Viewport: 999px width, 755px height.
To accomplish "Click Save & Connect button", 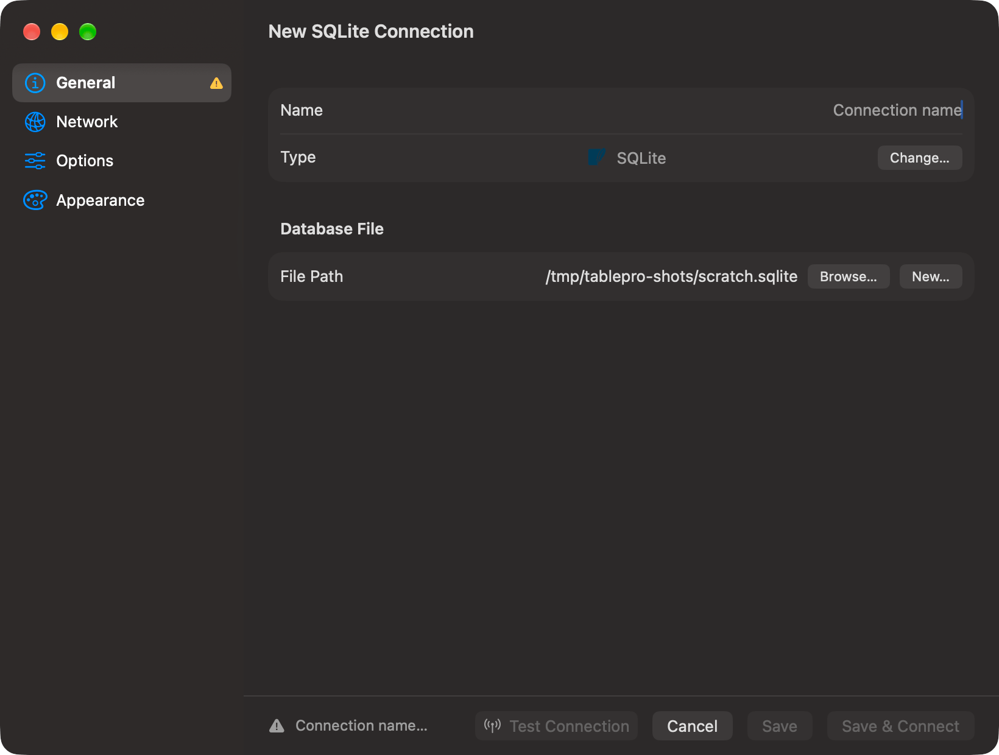I will click(x=900, y=726).
